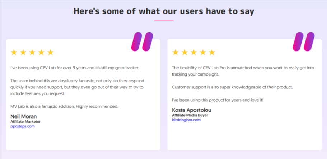Viewport: 327px width, 159px height.
Task: Click the Affiliate Marketer title text
Action: (25, 122)
